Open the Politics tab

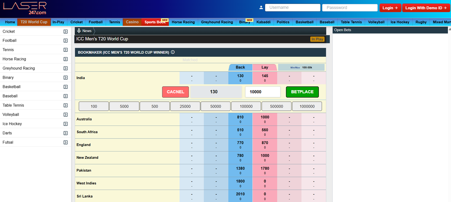(x=283, y=22)
